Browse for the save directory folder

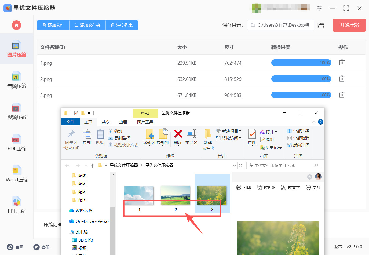(321, 25)
